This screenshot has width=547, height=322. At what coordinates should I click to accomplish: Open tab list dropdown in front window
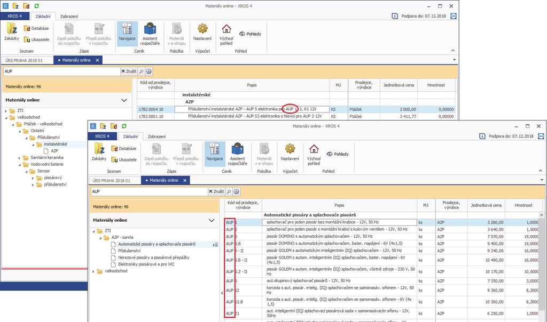(542, 180)
